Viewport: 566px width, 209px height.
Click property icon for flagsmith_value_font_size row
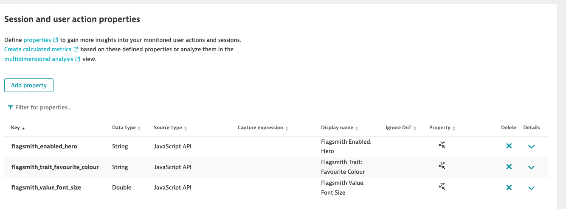coord(442,186)
